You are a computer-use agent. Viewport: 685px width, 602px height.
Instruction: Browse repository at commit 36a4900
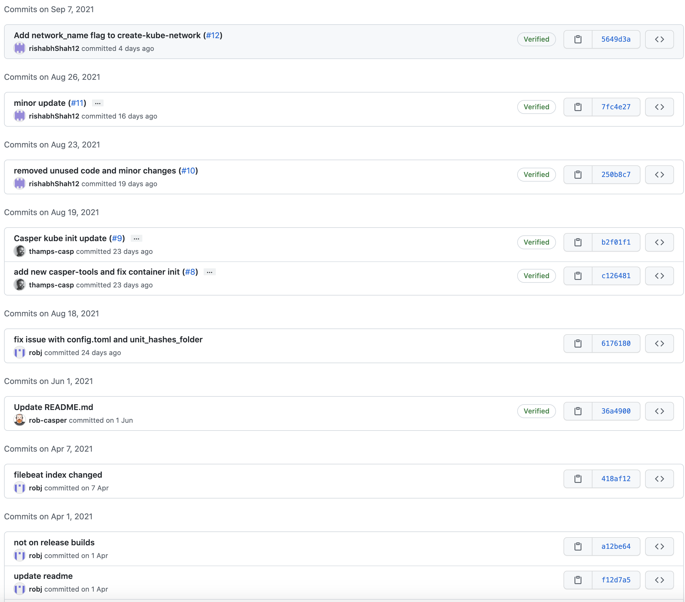tap(659, 411)
